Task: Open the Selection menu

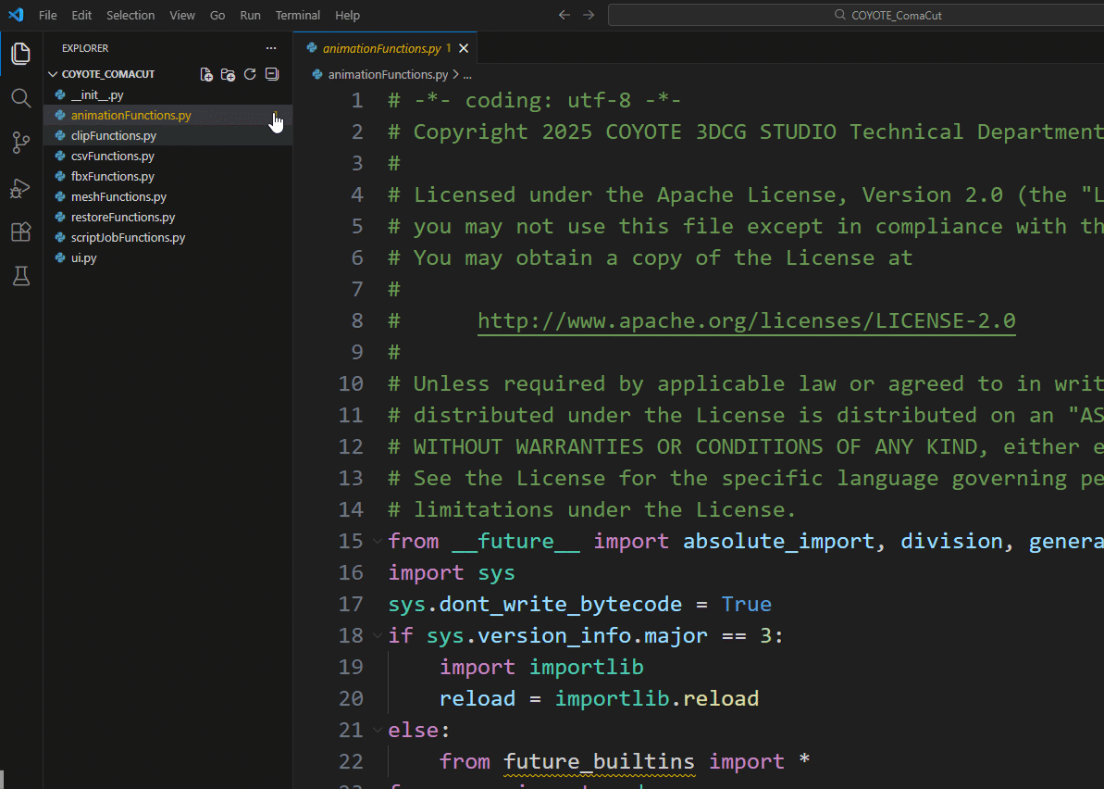Action: point(130,15)
